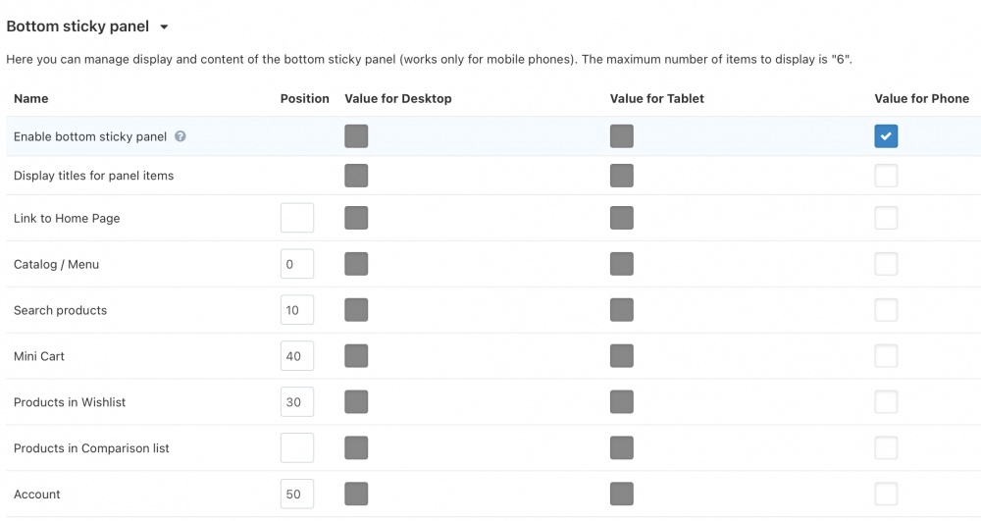981x521 pixels.
Task: Enable Mini Cart for Phone
Action: pyautogui.click(x=886, y=356)
